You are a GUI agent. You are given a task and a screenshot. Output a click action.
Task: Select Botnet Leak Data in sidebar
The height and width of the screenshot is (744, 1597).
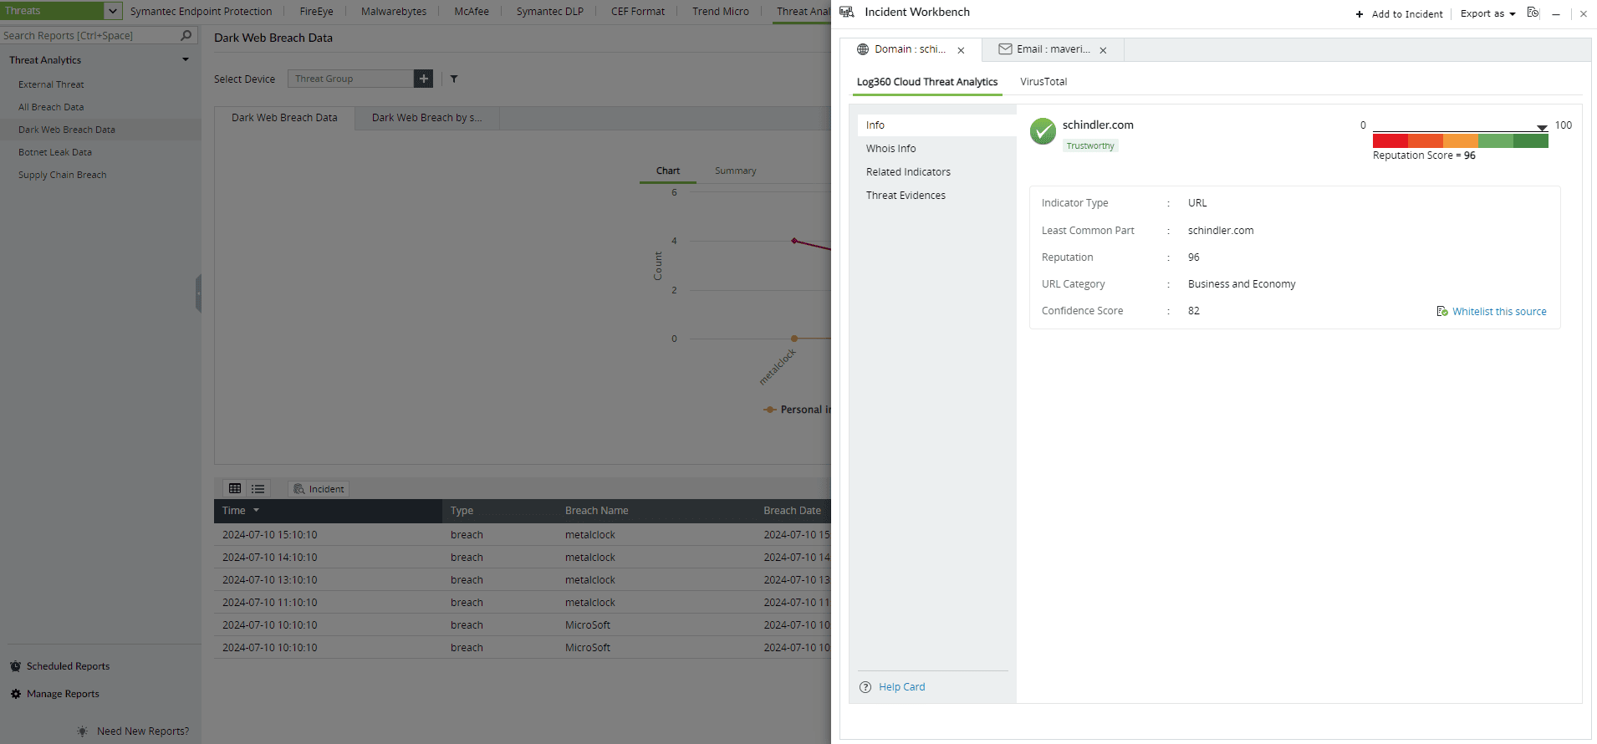[55, 152]
